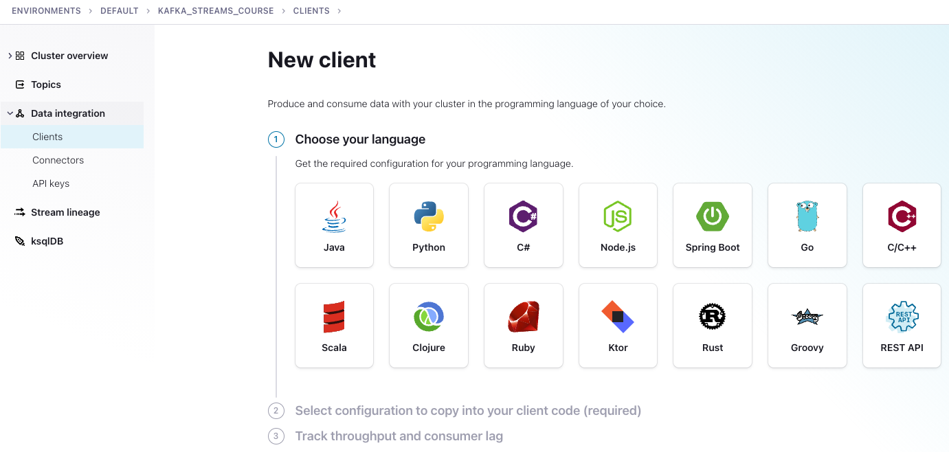The width and height of the screenshot is (949, 452).
Task: Select the Rust language icon
Action: [x=713, y=317]
